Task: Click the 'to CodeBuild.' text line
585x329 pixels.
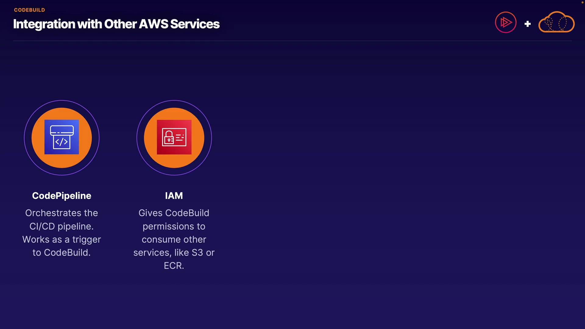Action: [x=62, y=253]
